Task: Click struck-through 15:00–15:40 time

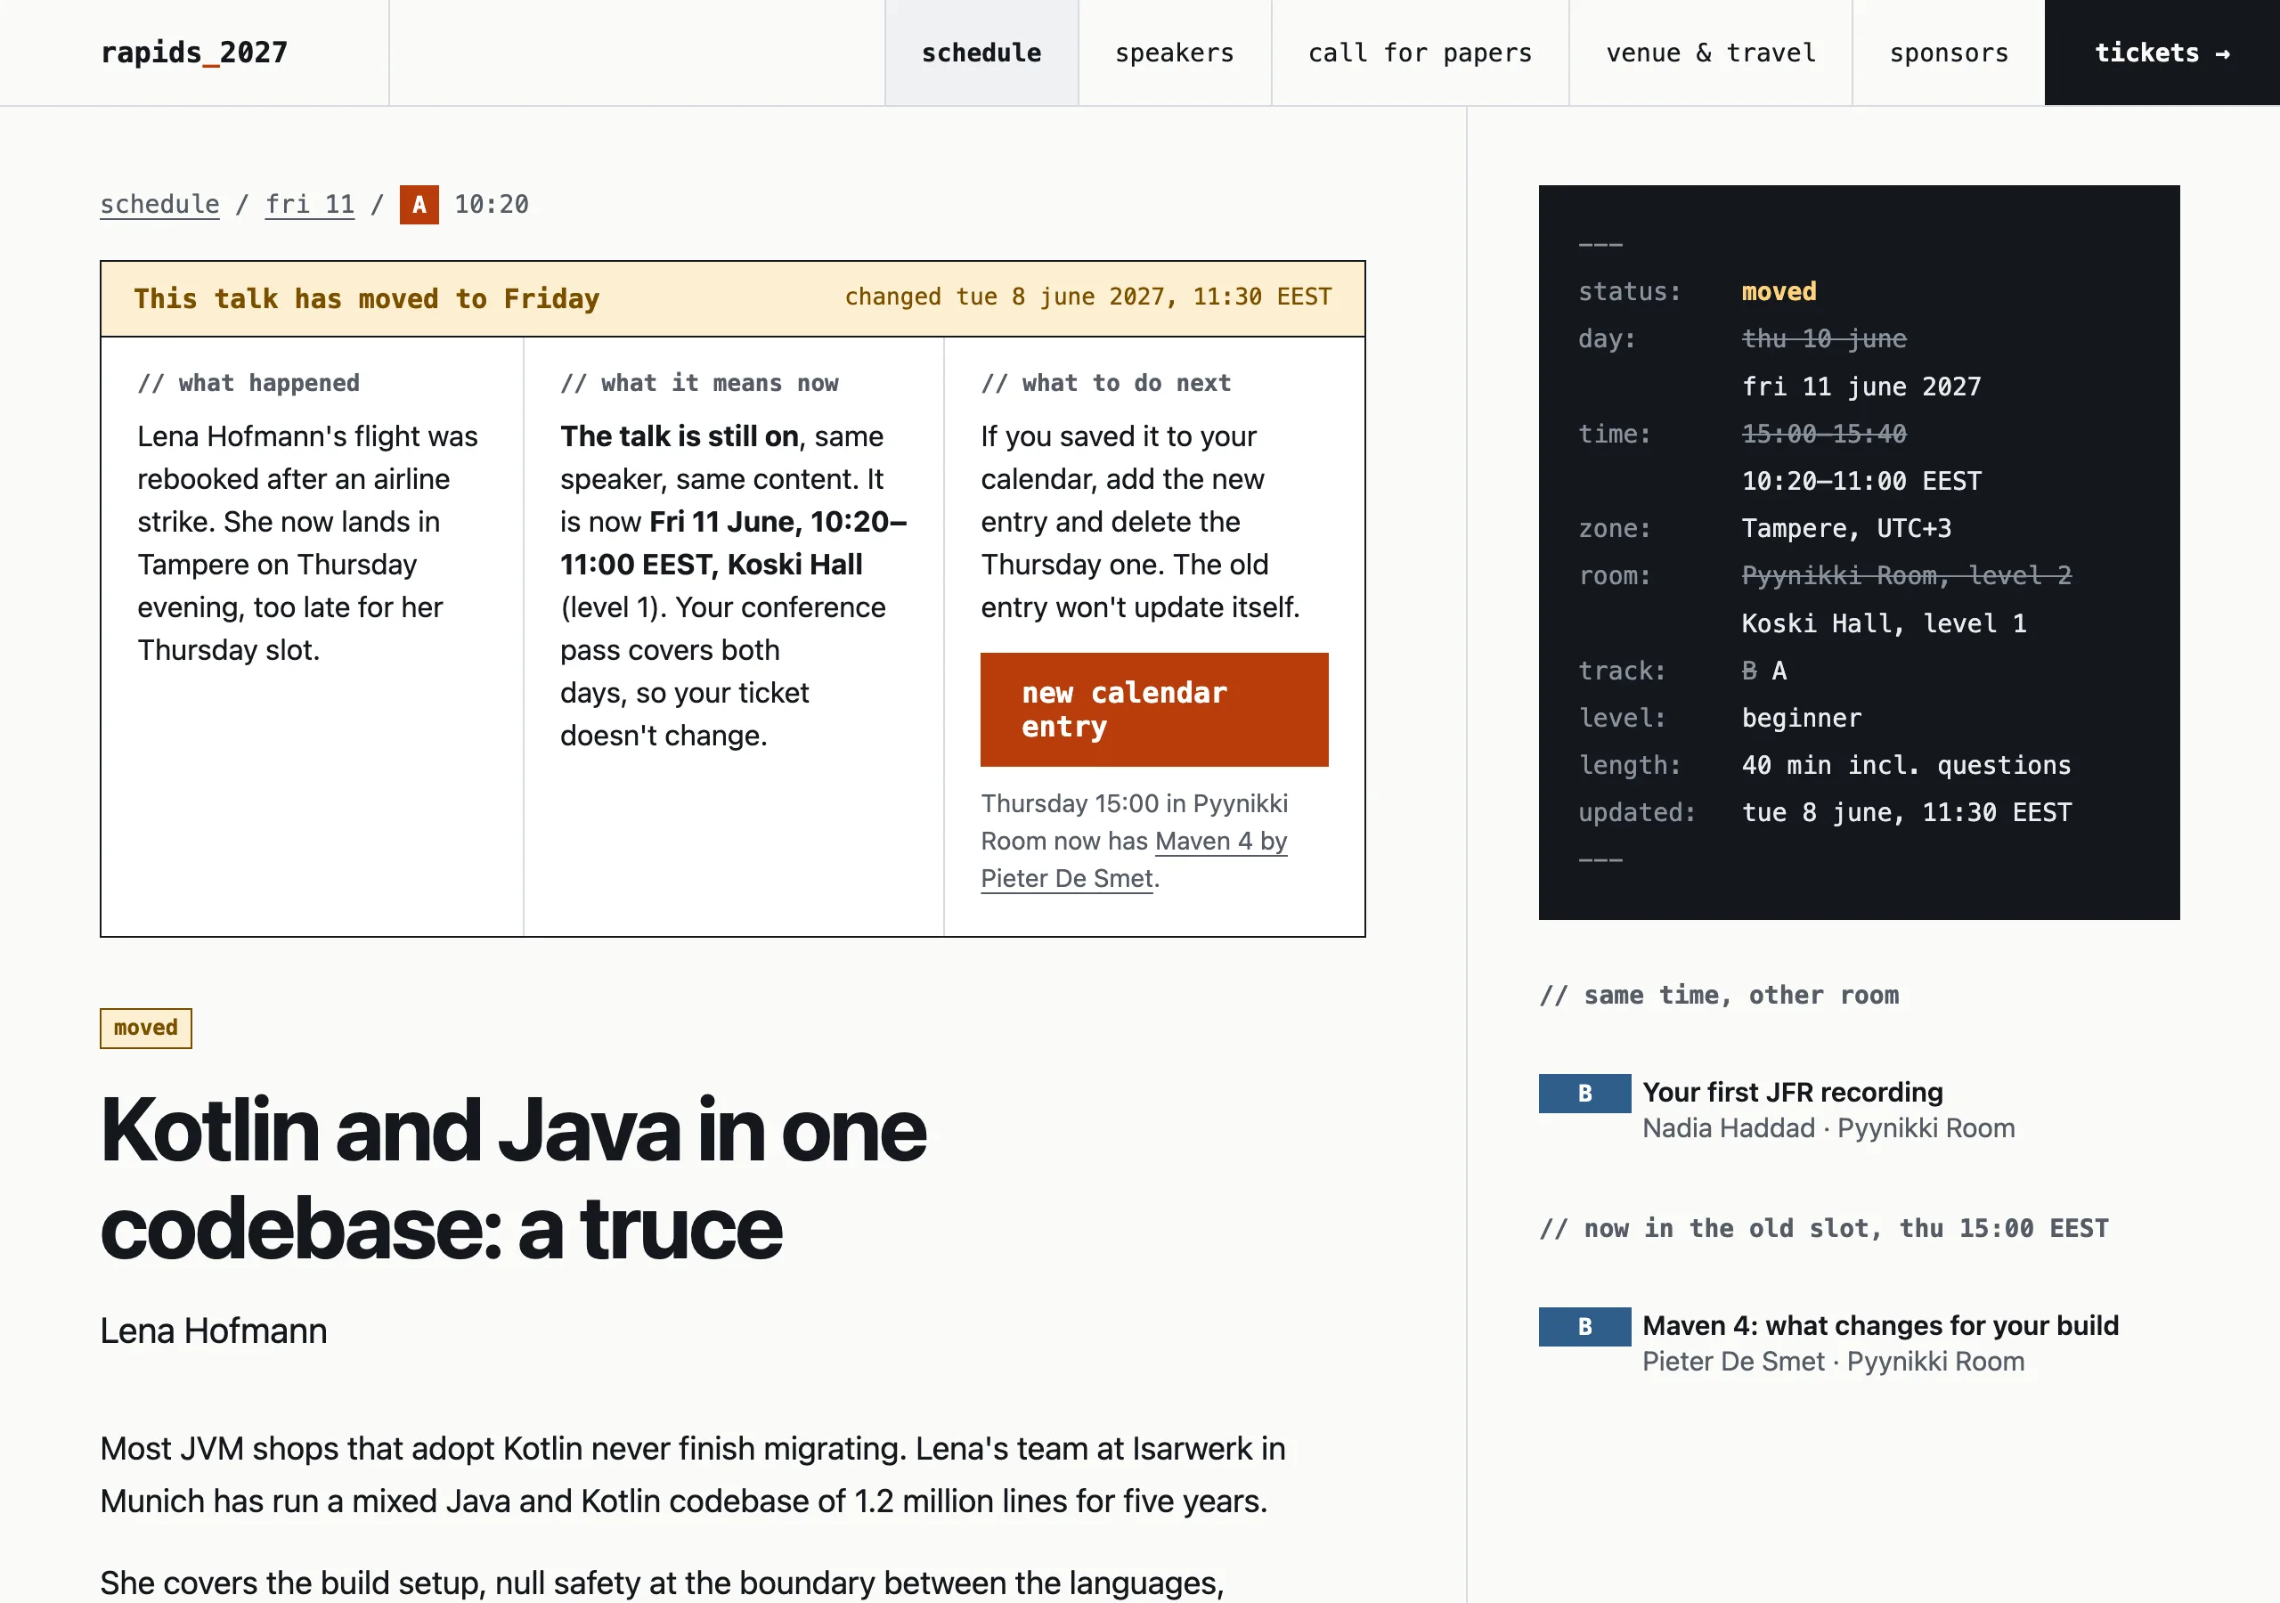Action: coord(1824,434)
